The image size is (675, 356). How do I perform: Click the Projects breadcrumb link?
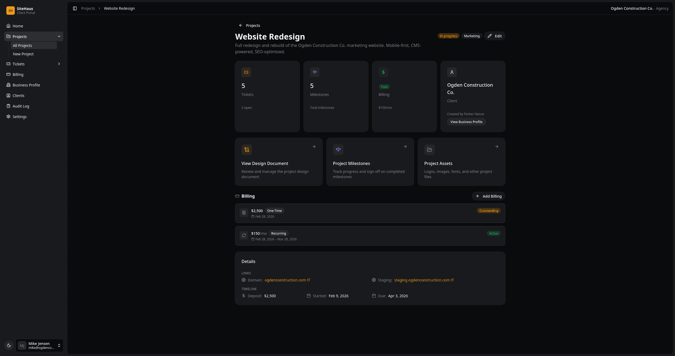pos(88,8)
